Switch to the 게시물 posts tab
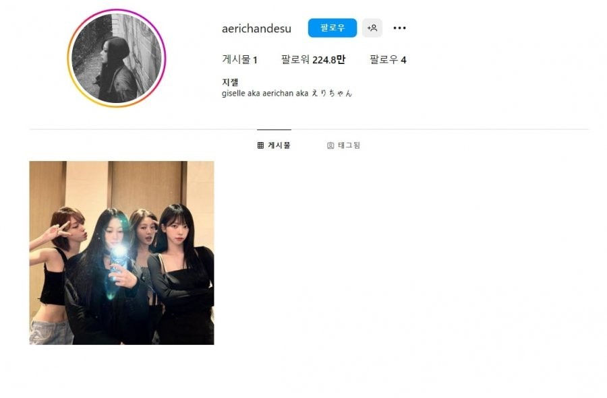This screenshot has width=607, height=398. click(274, 145)
